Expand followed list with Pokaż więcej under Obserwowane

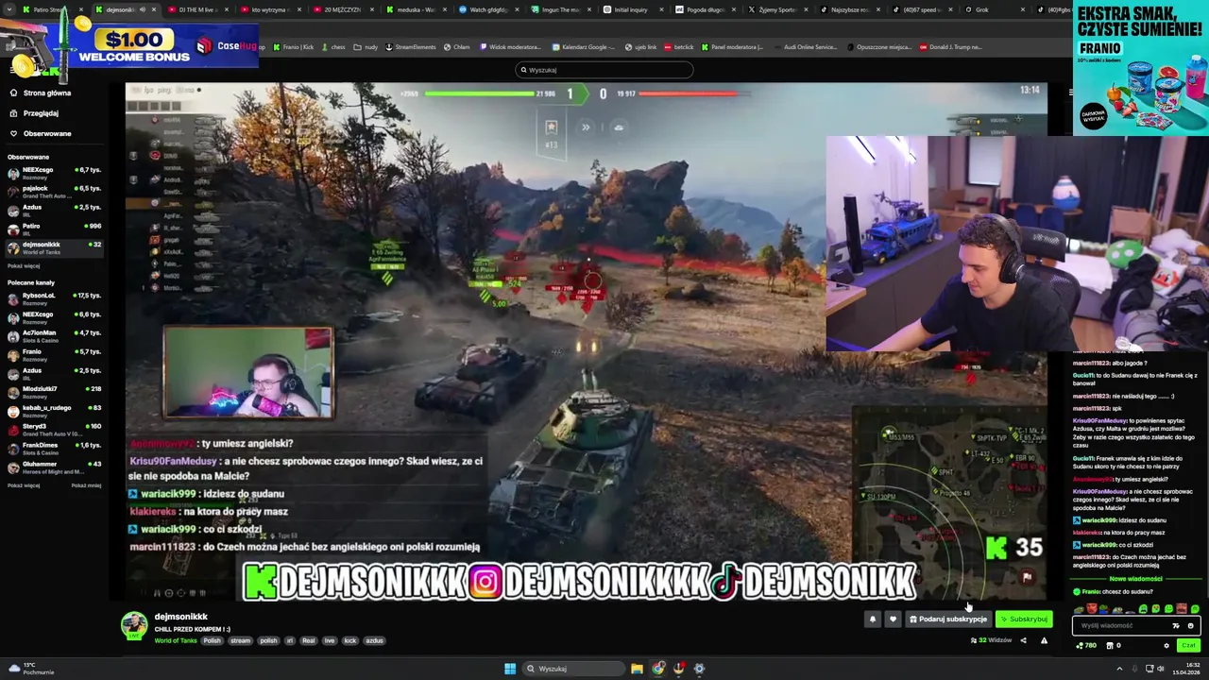coord(24,266)
